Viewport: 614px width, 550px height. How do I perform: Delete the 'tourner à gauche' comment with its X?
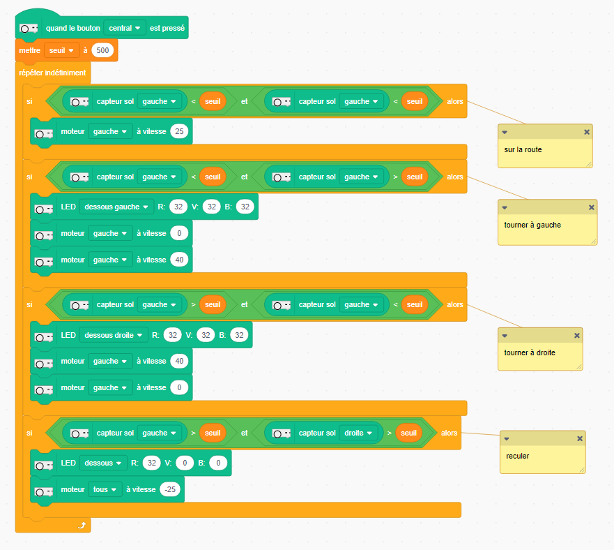[591, 207]
